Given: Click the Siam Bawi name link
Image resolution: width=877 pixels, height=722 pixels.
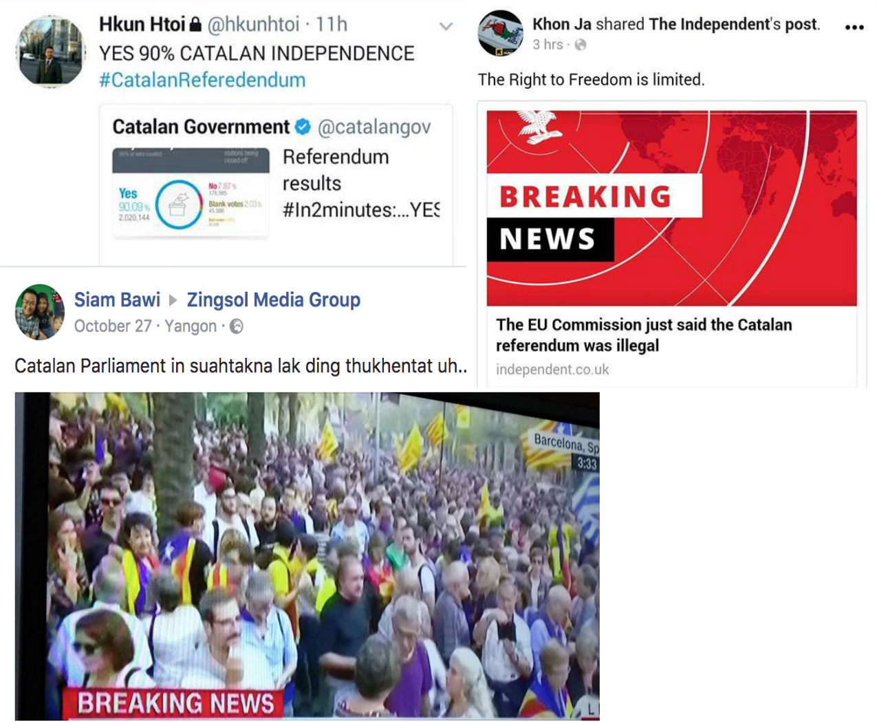Looking at the screenshot, I should coord(117,300).
